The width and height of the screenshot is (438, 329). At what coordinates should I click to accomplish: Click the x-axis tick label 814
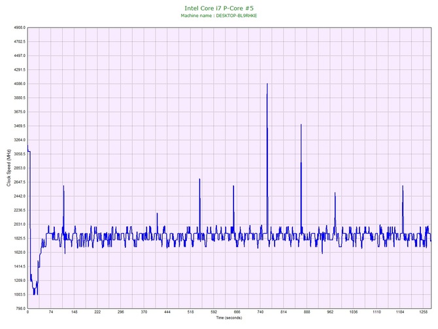(284, 312)
